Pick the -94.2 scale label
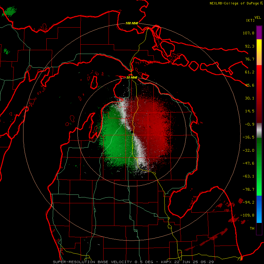264x264 pixels. point(248,202)
